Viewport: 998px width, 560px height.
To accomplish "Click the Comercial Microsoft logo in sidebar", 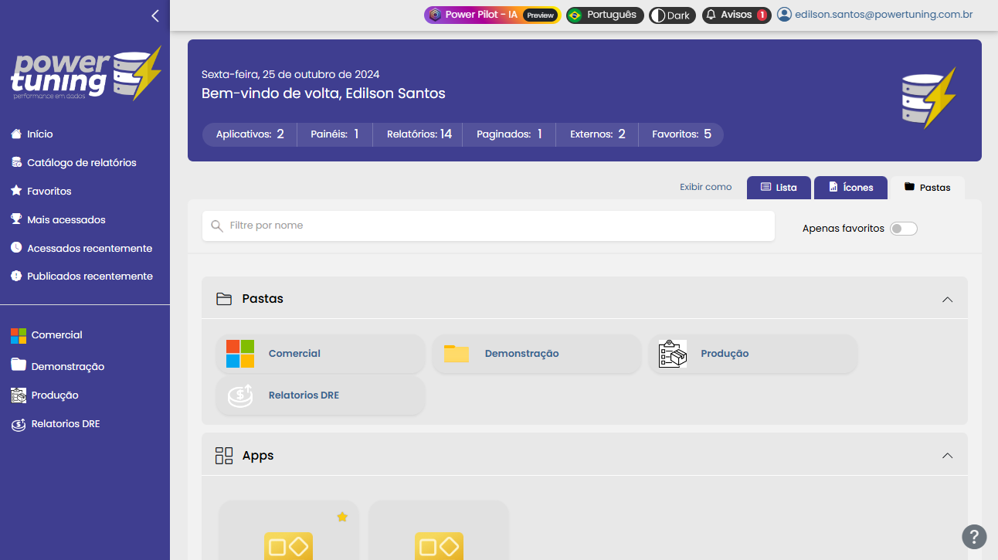I will click(x=19, y=335).
